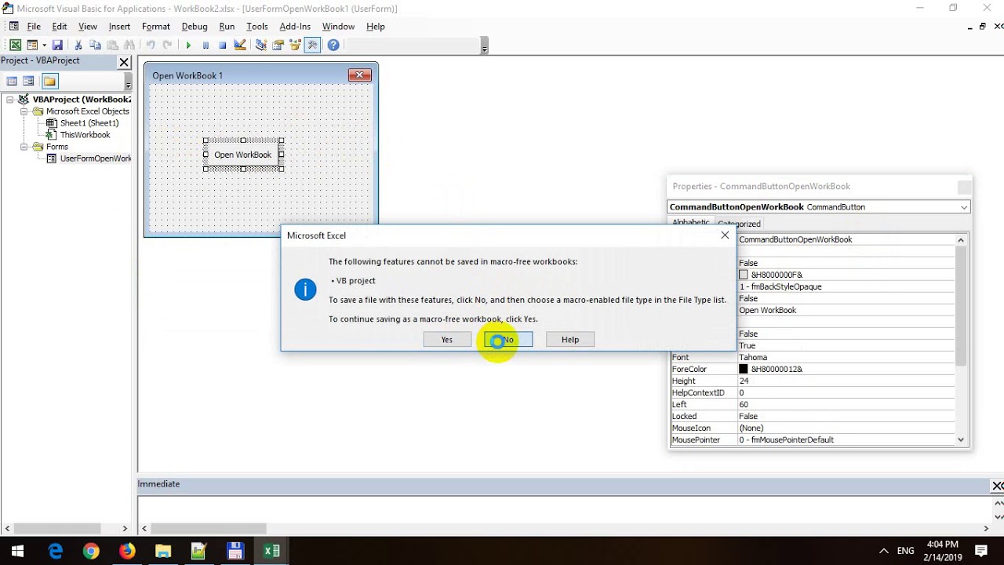Click the Paste toolbar icon
This screenshot has height=565, width=1004.
point(112,46)
